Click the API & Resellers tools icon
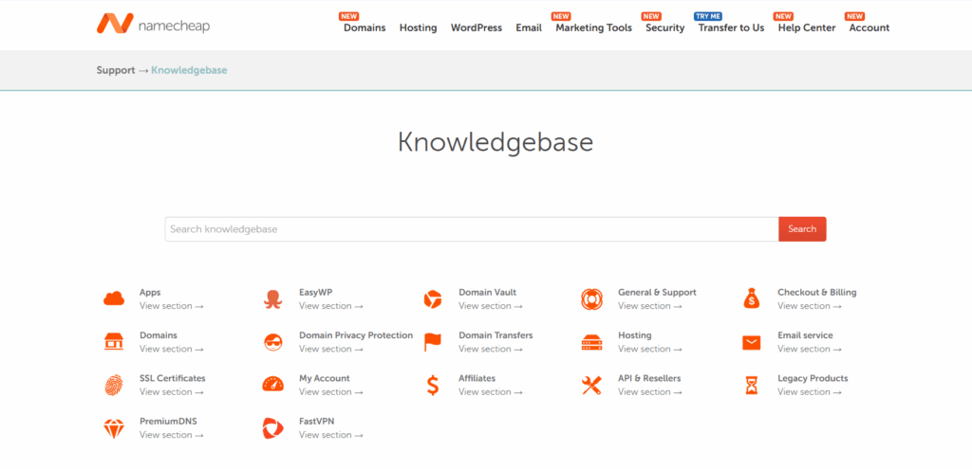The image size is (972, 469). click(592, 385)
